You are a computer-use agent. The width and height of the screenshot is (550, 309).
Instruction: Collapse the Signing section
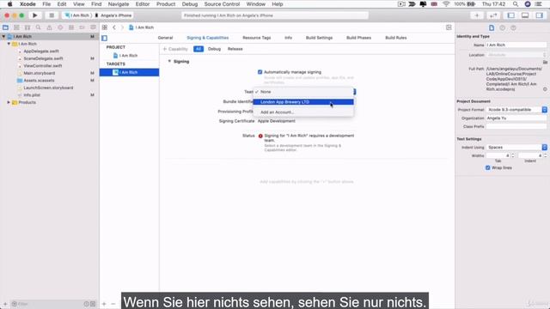point(169,61)
